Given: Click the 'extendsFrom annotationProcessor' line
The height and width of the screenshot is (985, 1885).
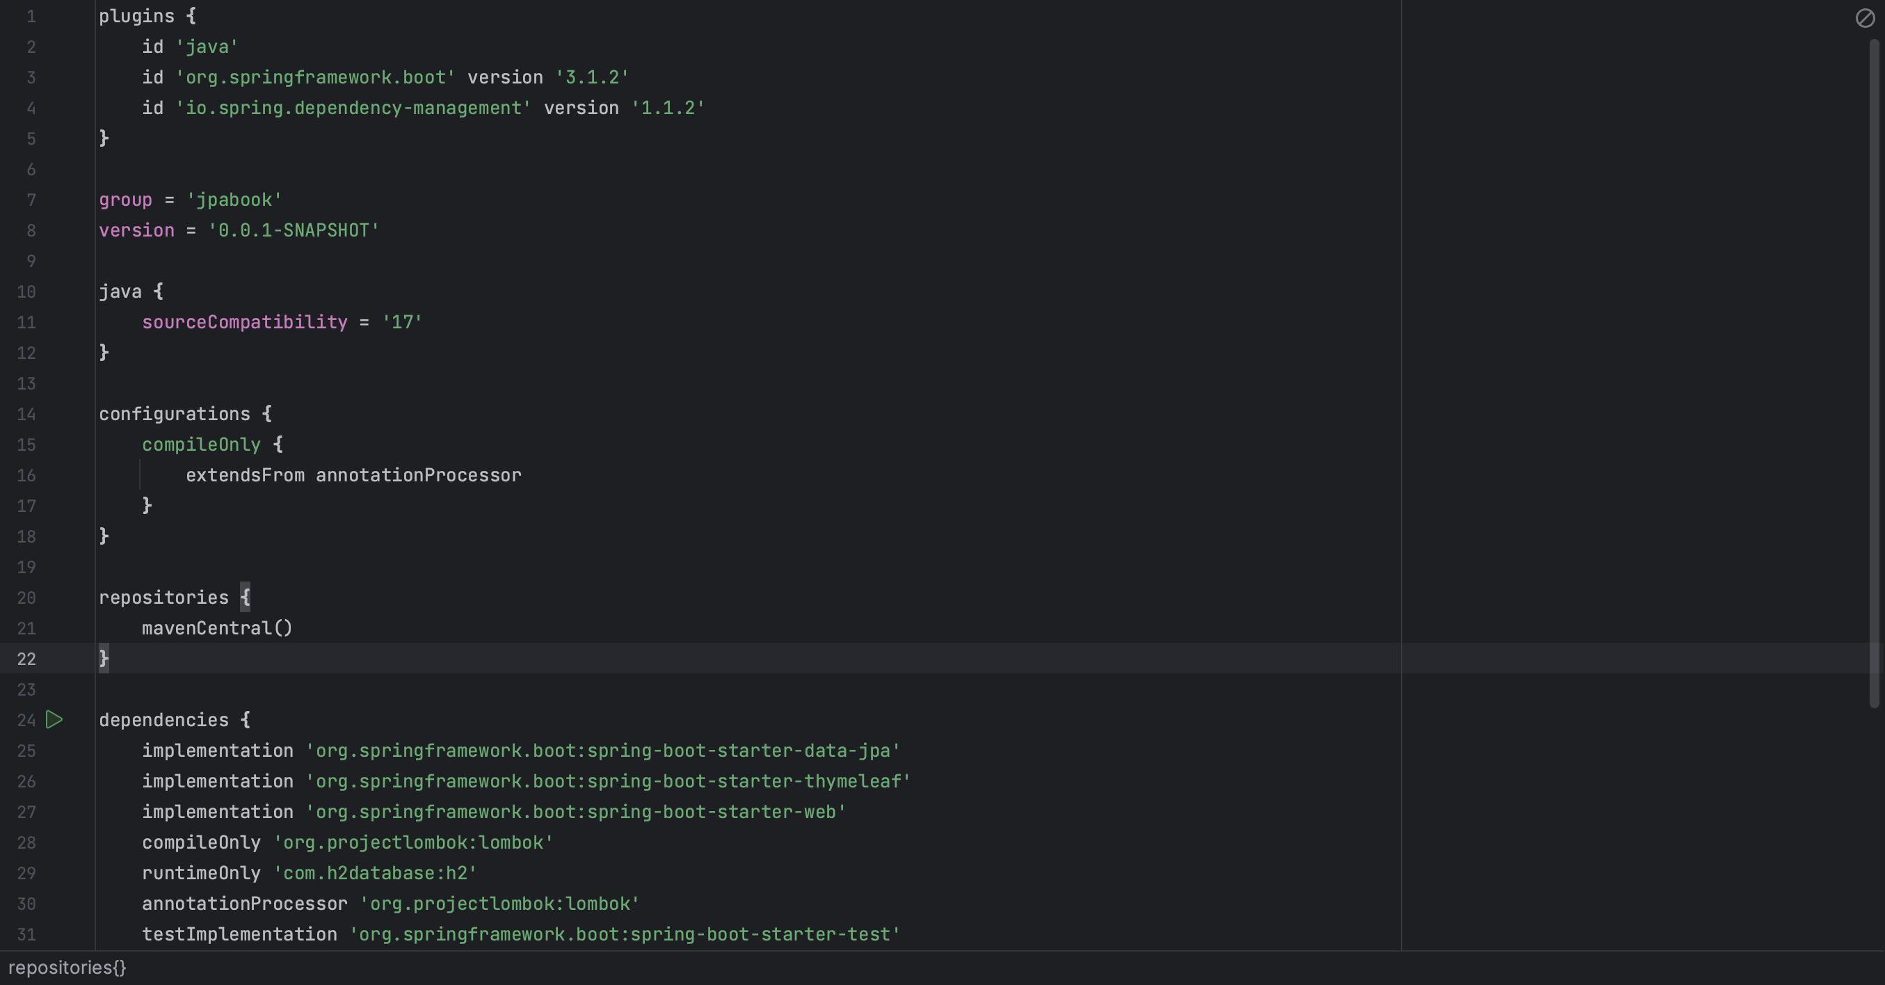Looking at the screenshot, I should [353, 476].
